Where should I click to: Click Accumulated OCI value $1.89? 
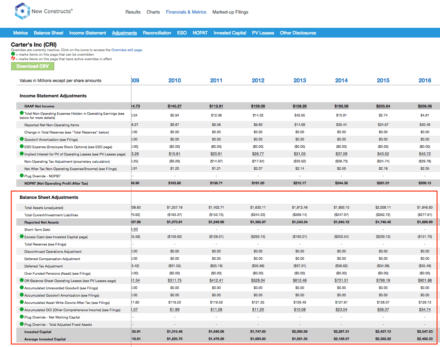pos(174,309)
